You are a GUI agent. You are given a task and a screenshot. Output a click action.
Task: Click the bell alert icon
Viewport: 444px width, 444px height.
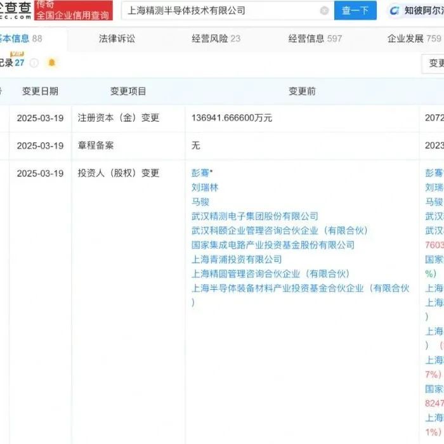(51, 62)
